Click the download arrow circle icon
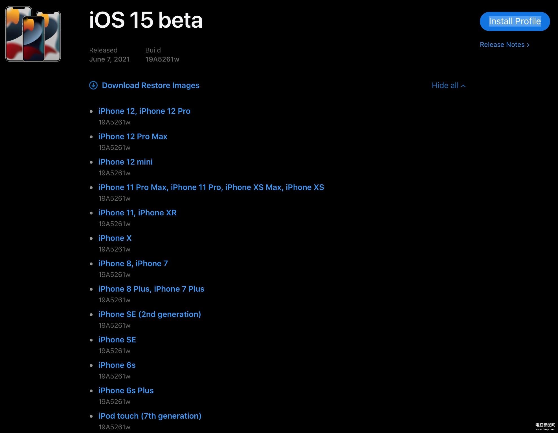The image size is (558, 433). (93, 85)
